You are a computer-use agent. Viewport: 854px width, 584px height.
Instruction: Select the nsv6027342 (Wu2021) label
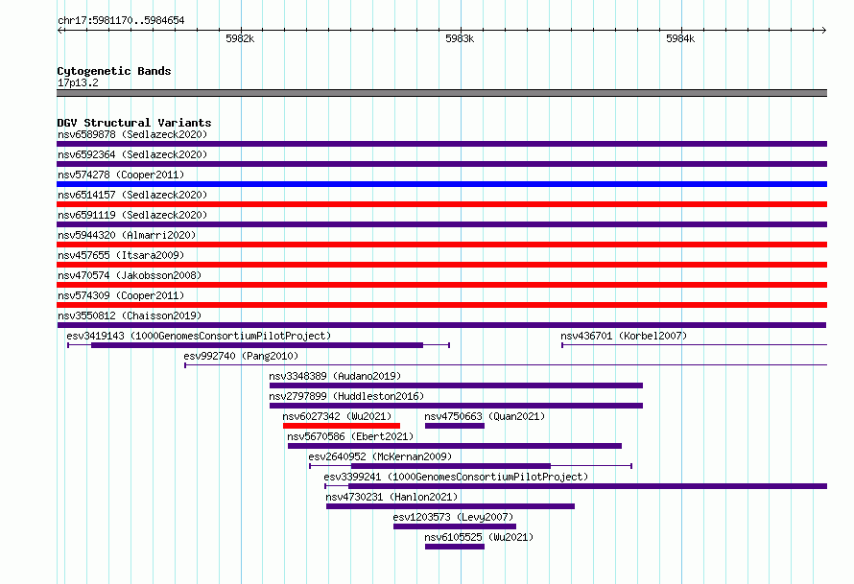[x=337, y=416]
